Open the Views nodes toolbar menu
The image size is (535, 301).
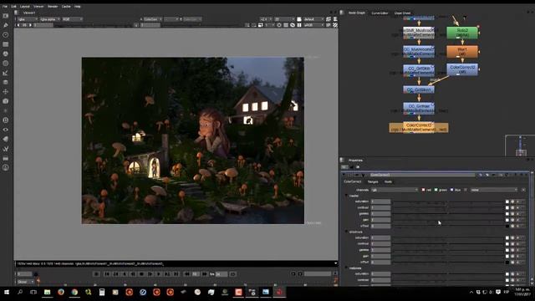(6, 130)
